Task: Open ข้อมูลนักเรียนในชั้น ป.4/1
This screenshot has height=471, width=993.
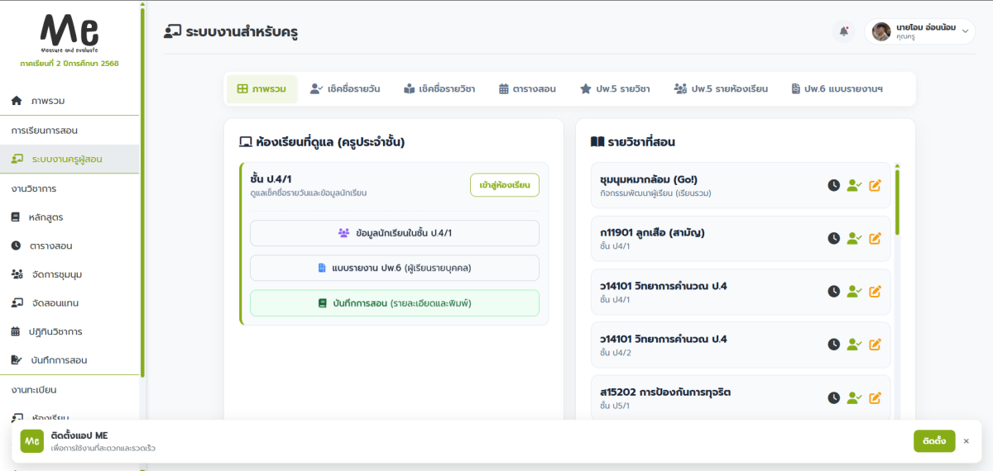Action: (x=395, y=233)
